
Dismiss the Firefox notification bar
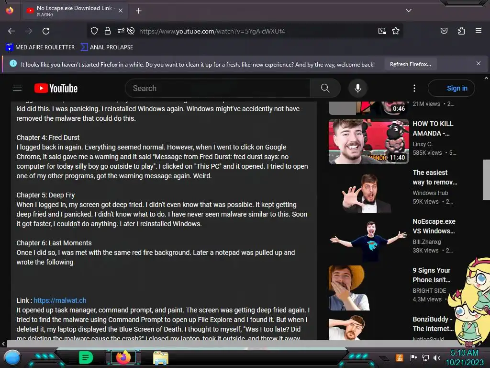[478, 63]
